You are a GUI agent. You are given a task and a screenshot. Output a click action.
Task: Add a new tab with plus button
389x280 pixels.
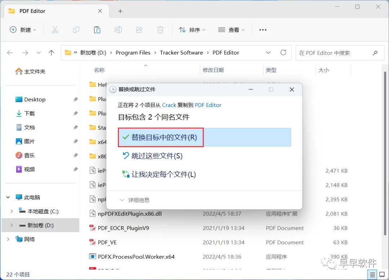[x=120, y=11]
